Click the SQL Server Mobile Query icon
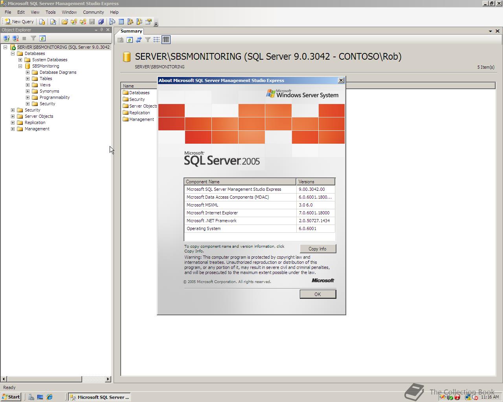This screenshot has height=402, width=503. click(x=53, y=22)
